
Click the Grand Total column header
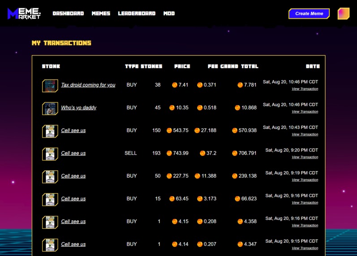239,66
